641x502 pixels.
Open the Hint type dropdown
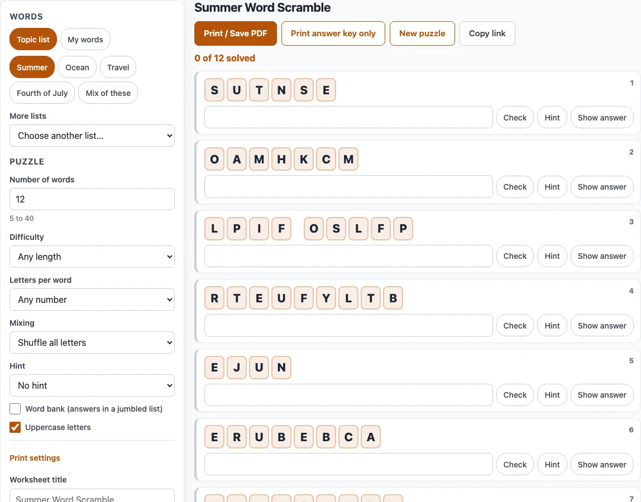click(92, 385)
